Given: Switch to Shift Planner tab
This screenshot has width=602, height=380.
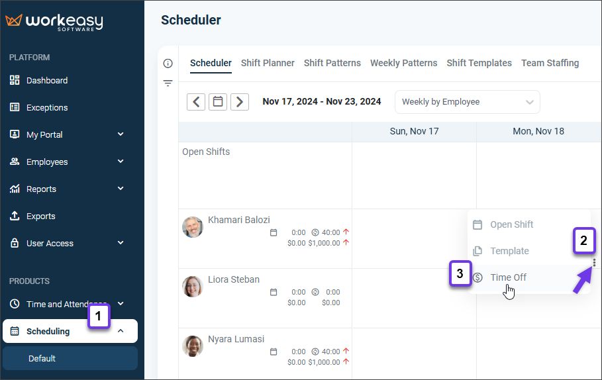Looking at the screenshot, I should 268,63.
